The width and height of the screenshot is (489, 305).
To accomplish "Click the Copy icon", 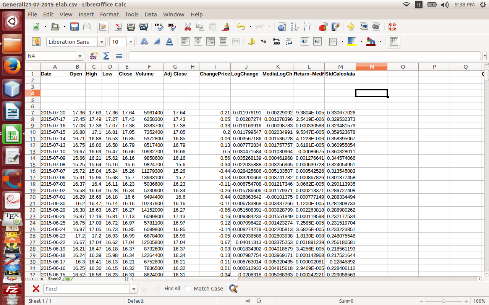I will coord(200,27).
